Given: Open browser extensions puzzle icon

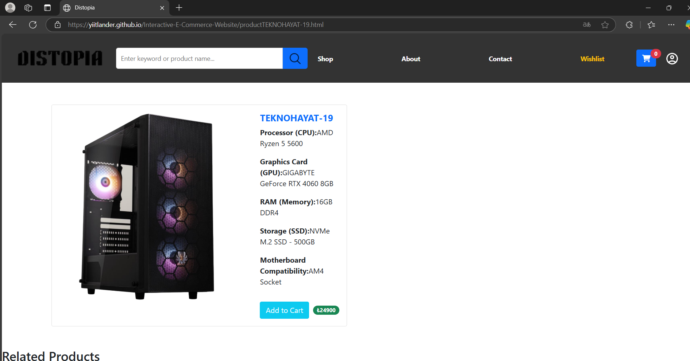Looking at the screenshot, I should pos(629,24).
